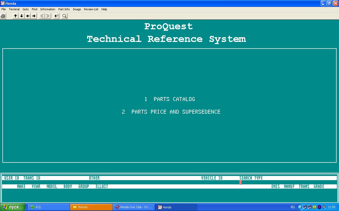339x211 pixels.
Task: Select option 1 PARTS CATALOG
Action: click(x=169, y=99)
